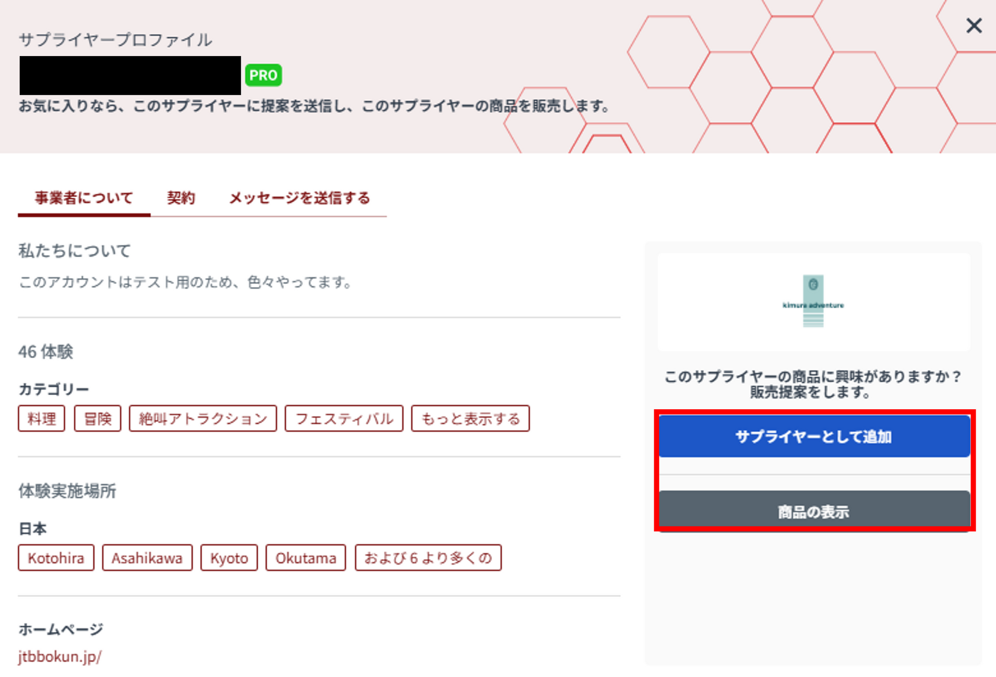
Task: Switch to 事業者について tab
Action: coord(84,198)
